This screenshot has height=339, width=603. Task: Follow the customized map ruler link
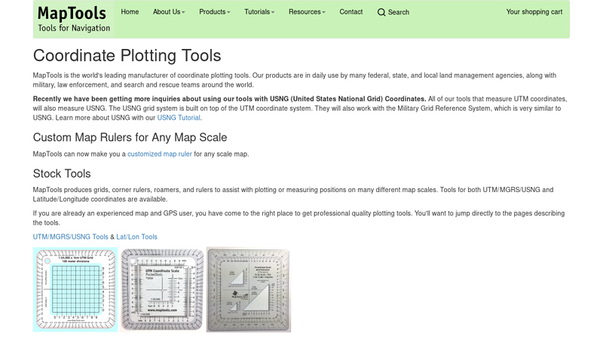[160, 154]
